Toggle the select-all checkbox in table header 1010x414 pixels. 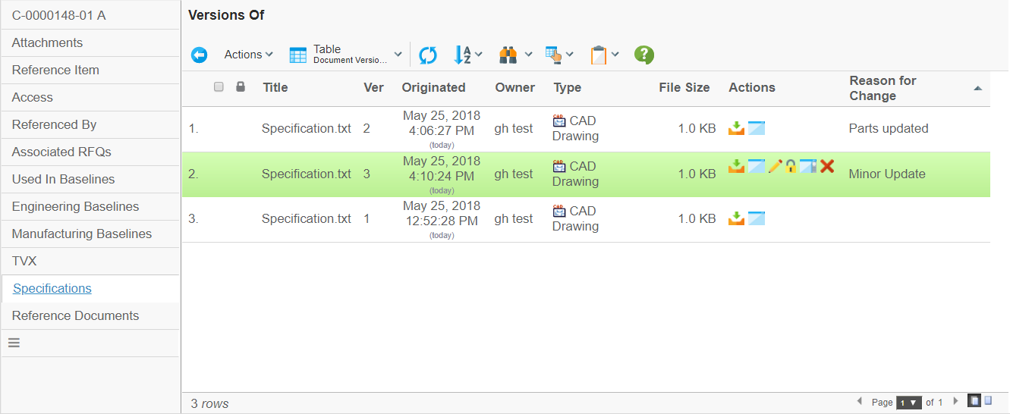pos(219,87)
